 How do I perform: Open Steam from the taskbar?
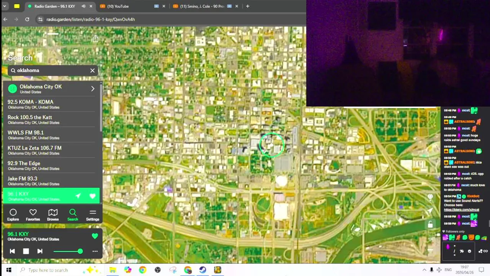click(203, 270)
